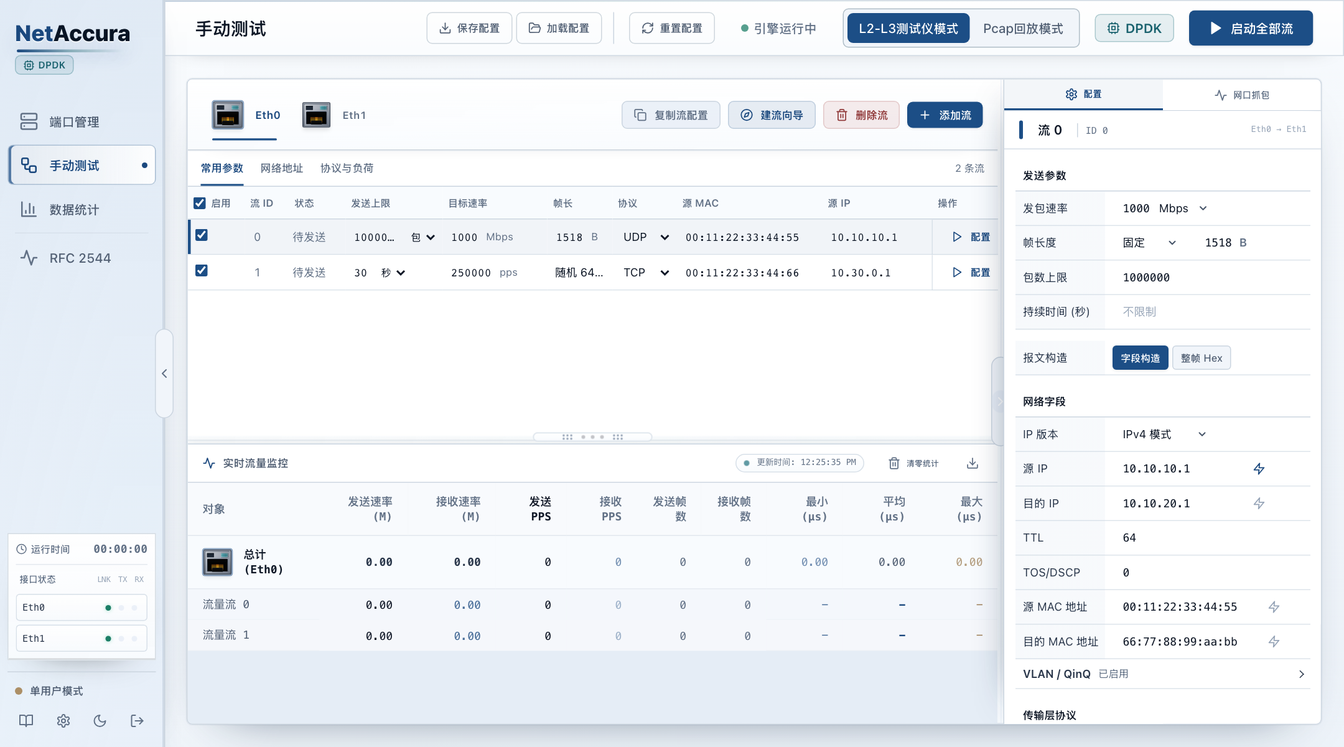Click 删除流 button

click(861, 115)
